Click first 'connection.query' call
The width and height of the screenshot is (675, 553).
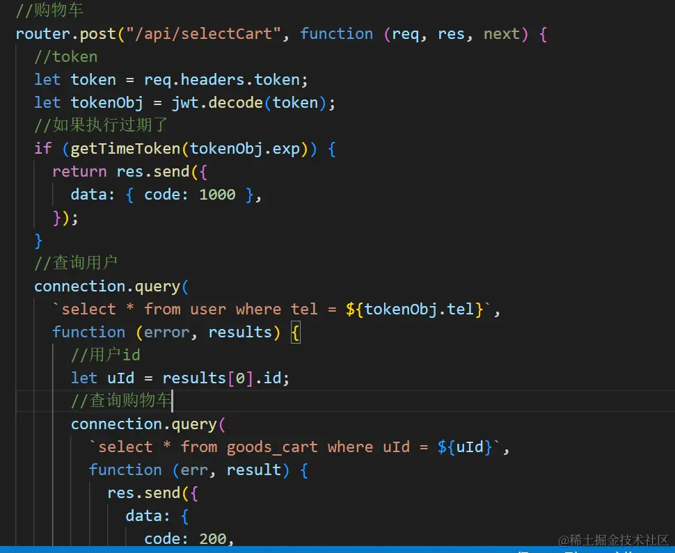(107, 287)
